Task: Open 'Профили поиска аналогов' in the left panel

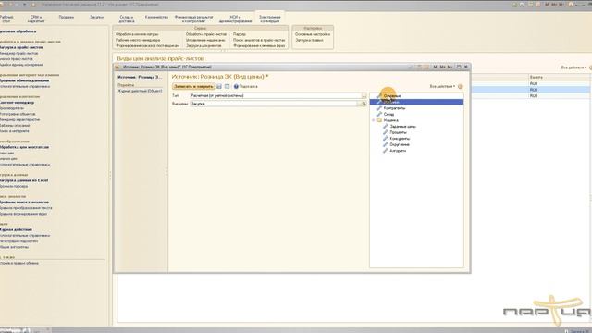Action: pyautogui.click(x=24, y=203)
